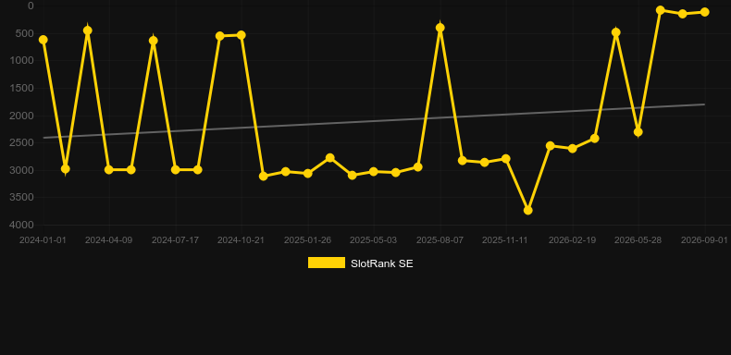The image size is (731, 355).
Task: Click the lowest data point near rank 3750
Action: point(527,211)
